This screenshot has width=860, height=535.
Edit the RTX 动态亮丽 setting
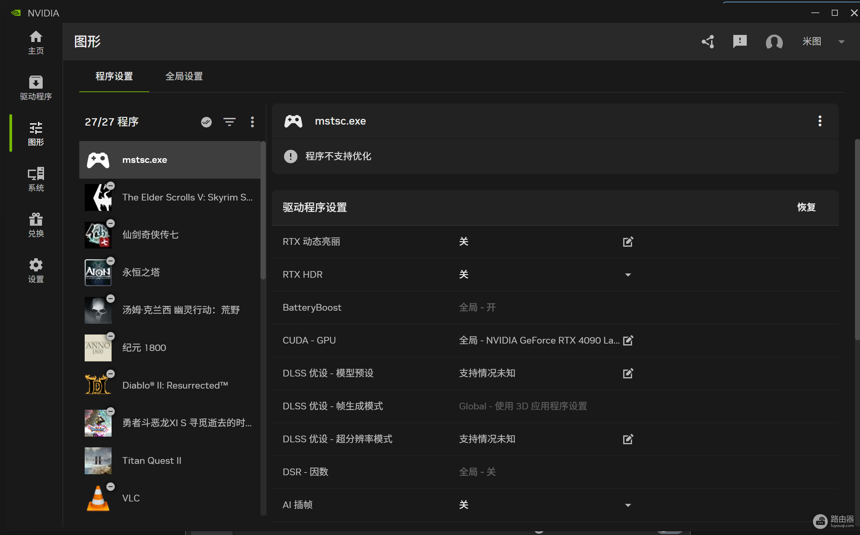[628, 242]
